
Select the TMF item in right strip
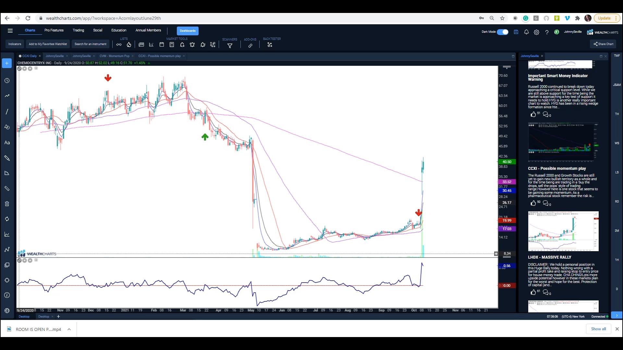(x=617, y=56)
